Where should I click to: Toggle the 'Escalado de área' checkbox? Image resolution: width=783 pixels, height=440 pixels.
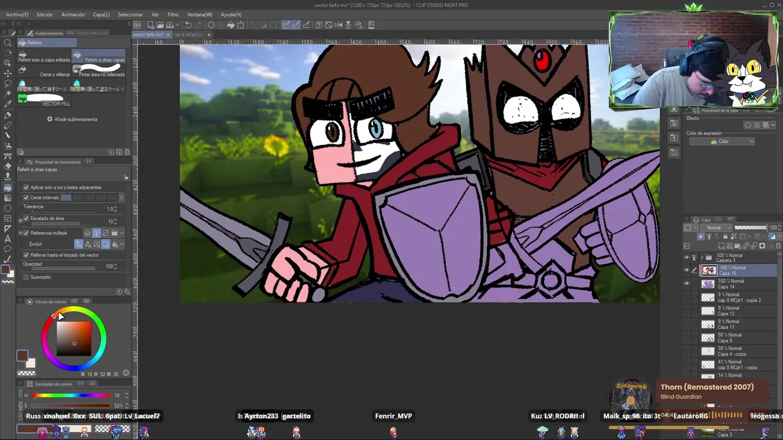(26, 218)
